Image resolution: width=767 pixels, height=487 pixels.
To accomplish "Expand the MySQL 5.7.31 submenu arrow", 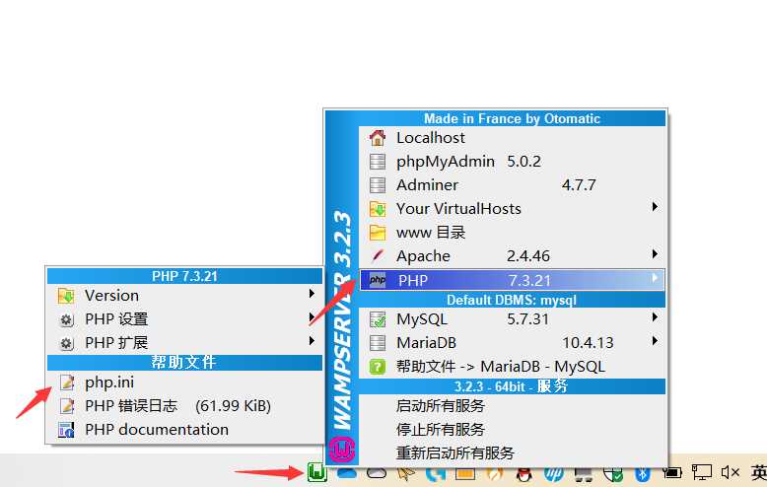I will (x=655, y=317).
